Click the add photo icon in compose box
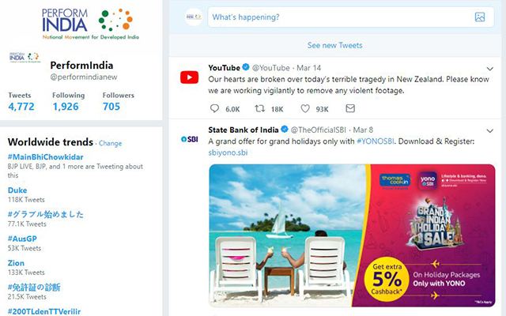This screenshot has height=316, width=506. 480,17
